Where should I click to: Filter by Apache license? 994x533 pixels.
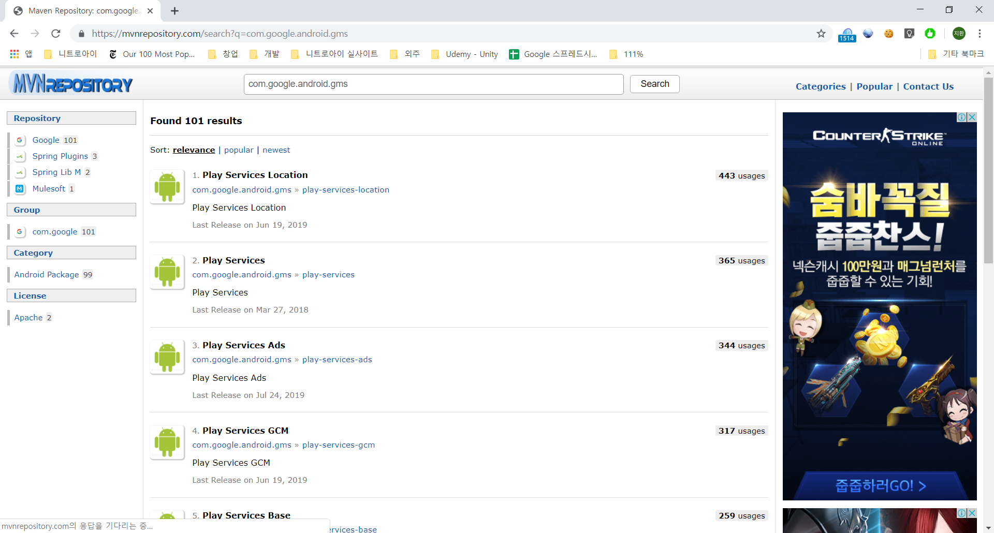(x=28, y=318)
